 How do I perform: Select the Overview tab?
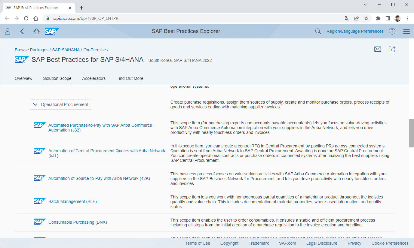[23, 78]
